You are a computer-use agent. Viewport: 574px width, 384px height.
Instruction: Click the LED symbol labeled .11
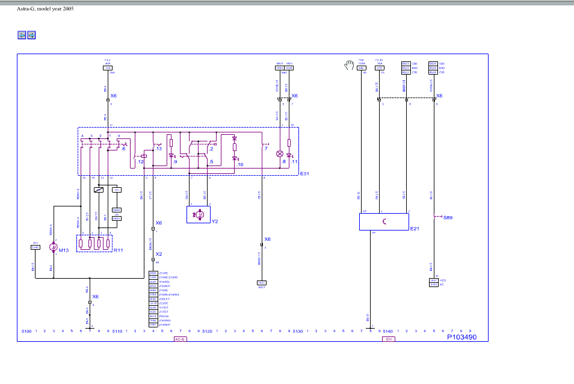[289, 155]
